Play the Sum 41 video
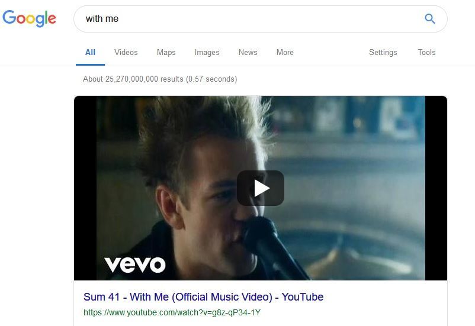Screen dimensions: 475x326 coord(261,188)
